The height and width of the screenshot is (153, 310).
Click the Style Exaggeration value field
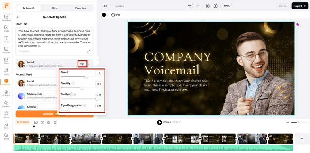coord(99,106)
